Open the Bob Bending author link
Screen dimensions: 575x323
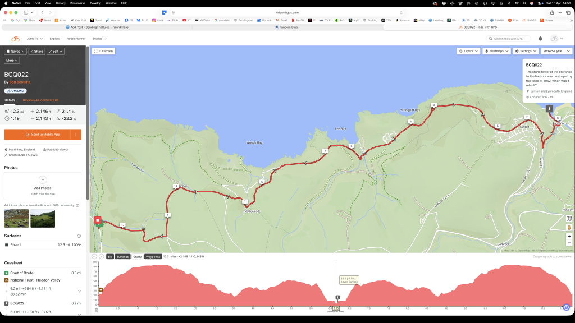coord(20,82)
